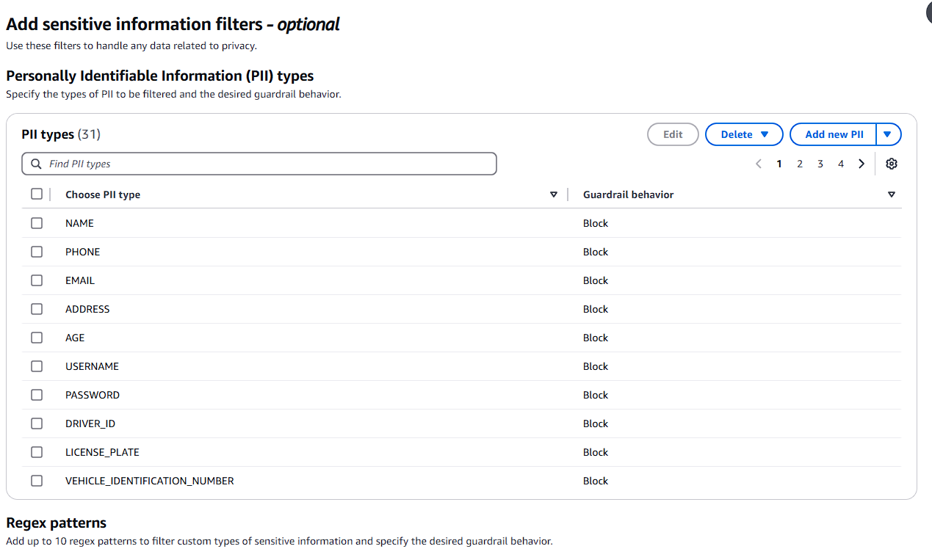The width and height of the screenshot is (932, 560).
Task: Focus the Find PII types search field
Action: pos(259,164)
